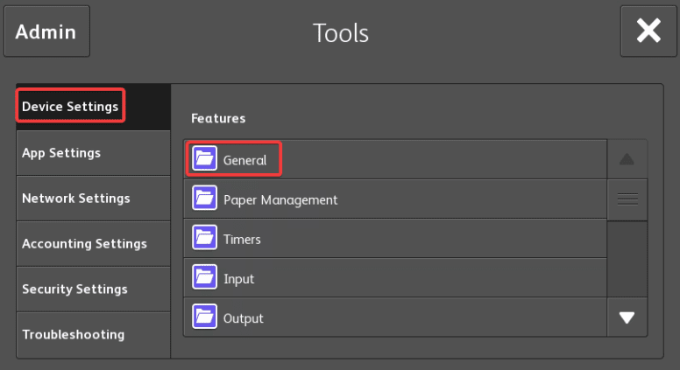Click the folder icon beside Output

(204, 318)
